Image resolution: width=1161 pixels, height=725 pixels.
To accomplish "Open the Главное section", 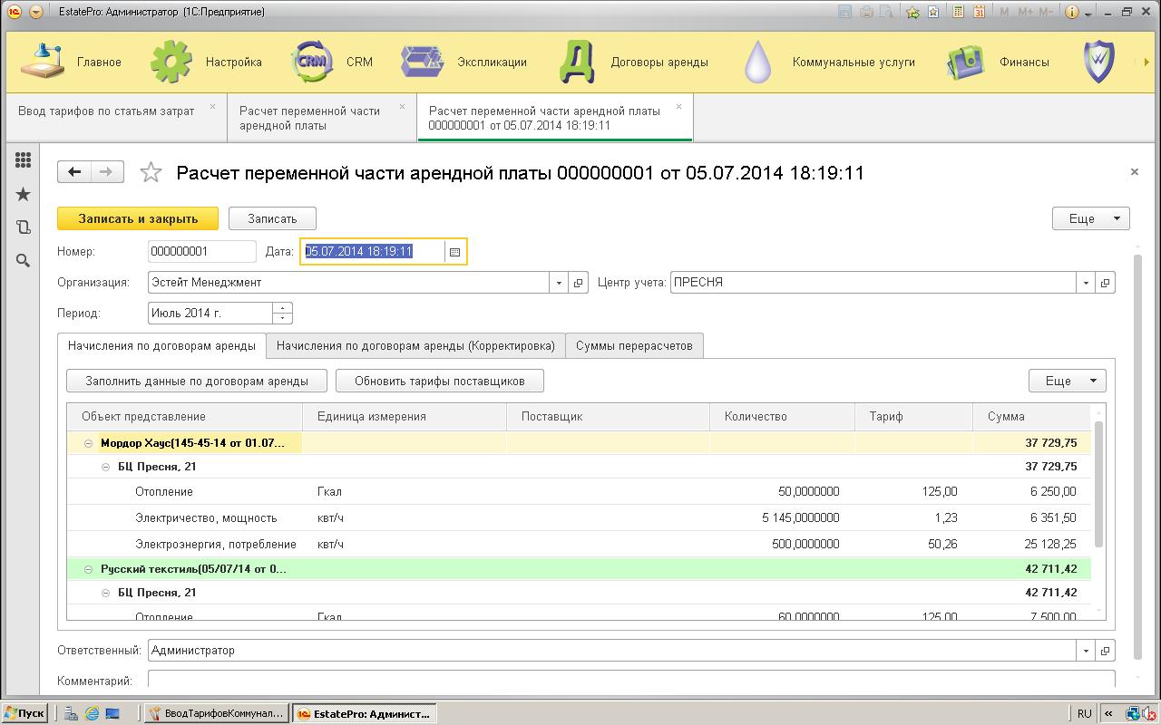I will [x=71, y=63].
